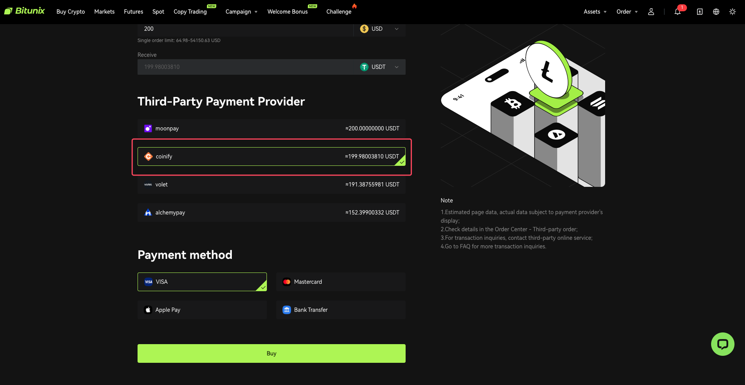Screen dimensions: 745x385
Task: Click the app download icon
Action: (x=700, y=12)
